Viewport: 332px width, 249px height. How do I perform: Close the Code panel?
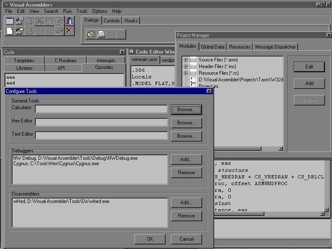point(122,52)
